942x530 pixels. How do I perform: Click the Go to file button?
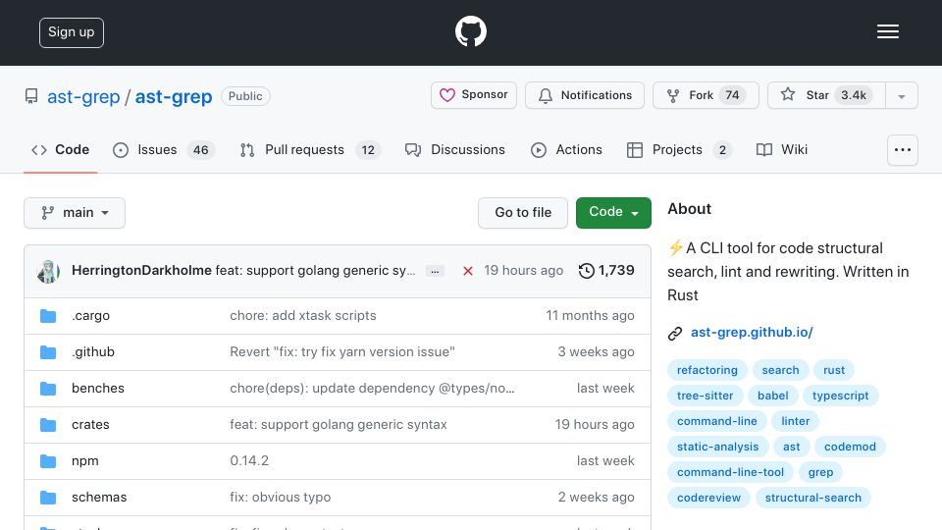click(523, 213)
